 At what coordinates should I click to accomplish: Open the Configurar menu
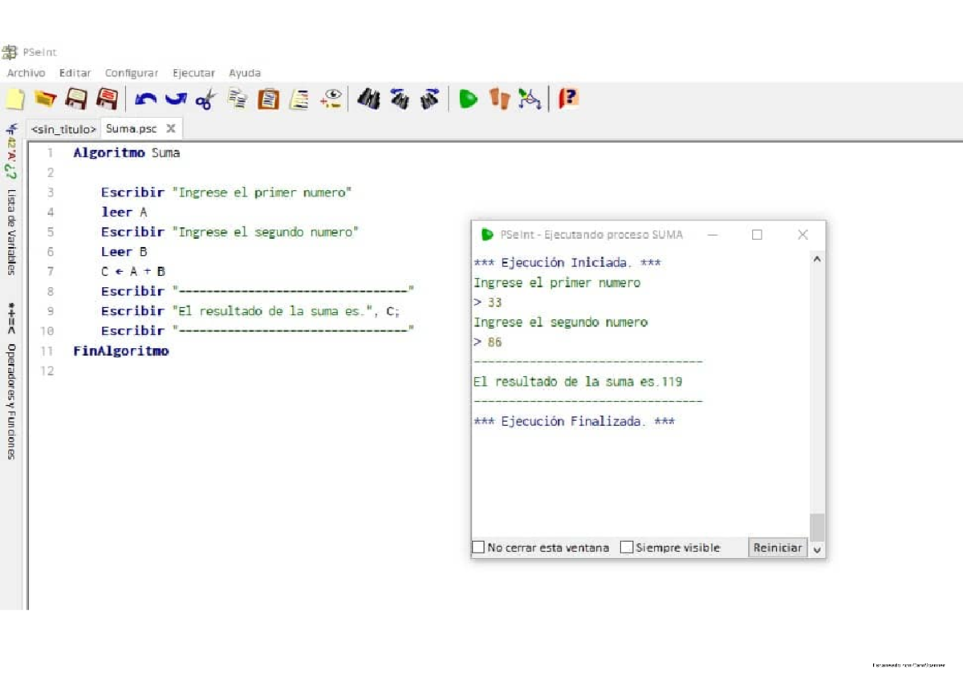click(x=132, y=73)
